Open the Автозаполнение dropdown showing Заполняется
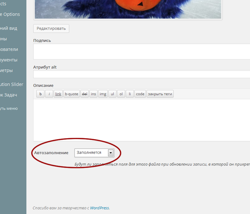 pos(94,153)
